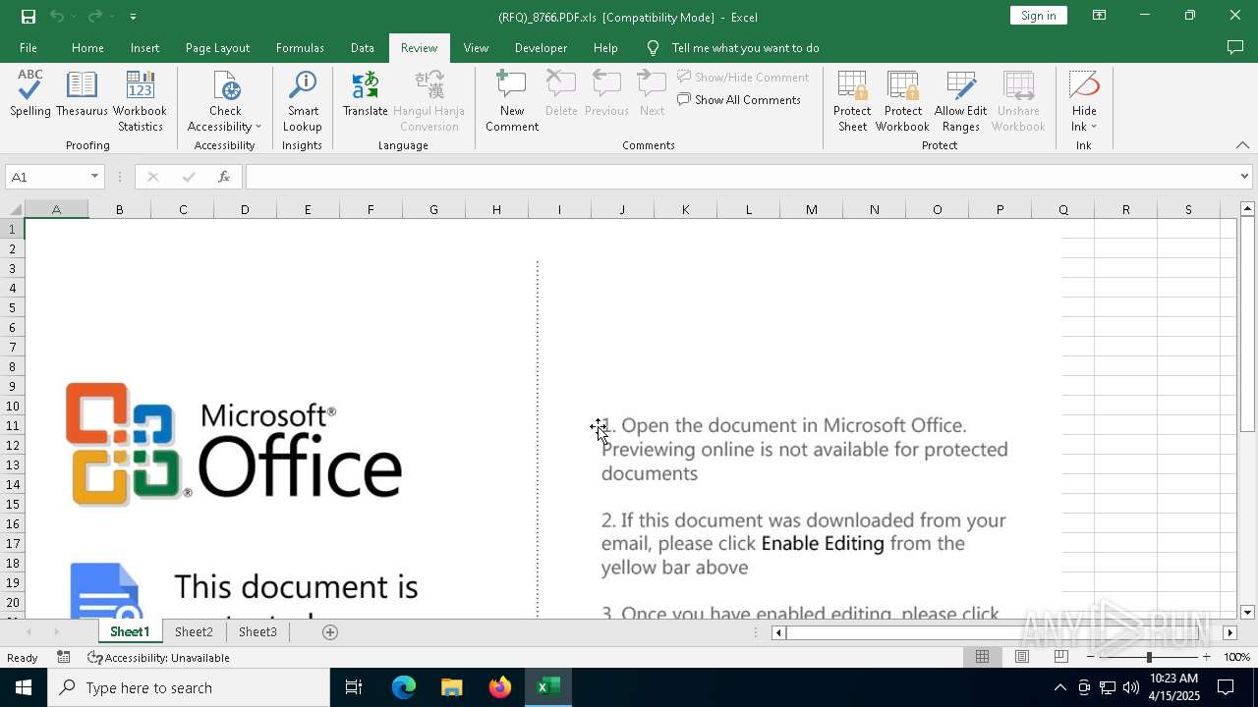Open Task View on taskbar
The height and width of the screenshot is (707, 1258).
pyautogui.click(x=354, y=687)
